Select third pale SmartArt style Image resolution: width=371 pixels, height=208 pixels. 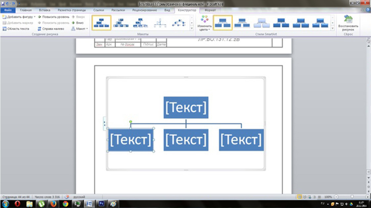click(x=262, y=23)
